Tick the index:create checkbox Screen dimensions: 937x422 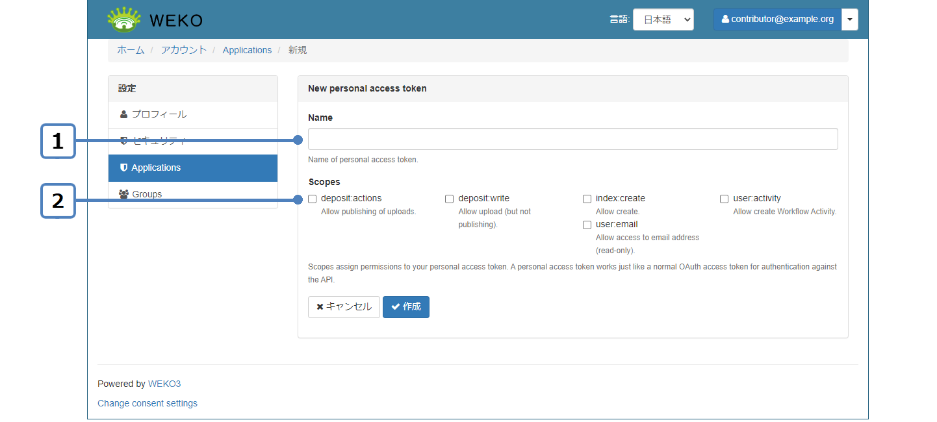587,199
